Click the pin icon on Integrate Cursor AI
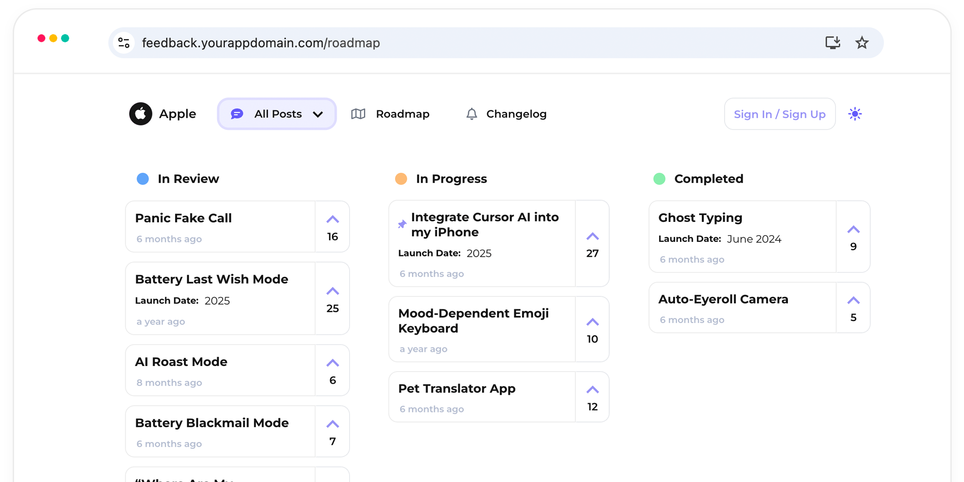964x482 pixels. click(x=402, y=224)
